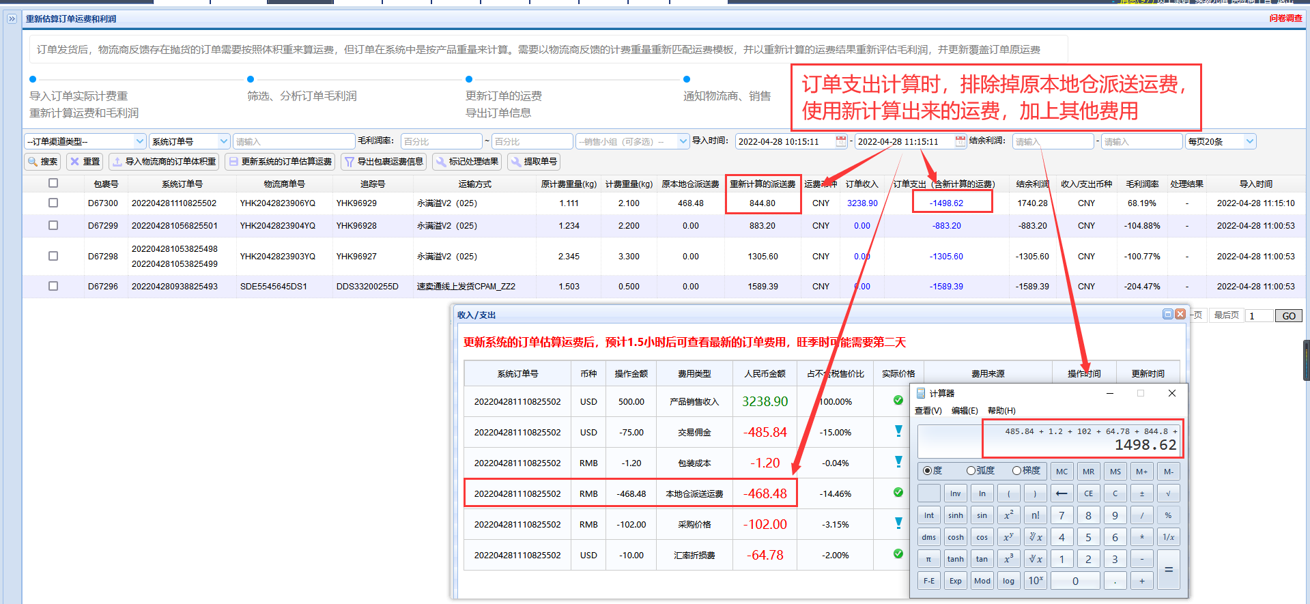1310x604 pixels.
Task: Click calculator MC memory clear key
Action: coord(1062,472)
